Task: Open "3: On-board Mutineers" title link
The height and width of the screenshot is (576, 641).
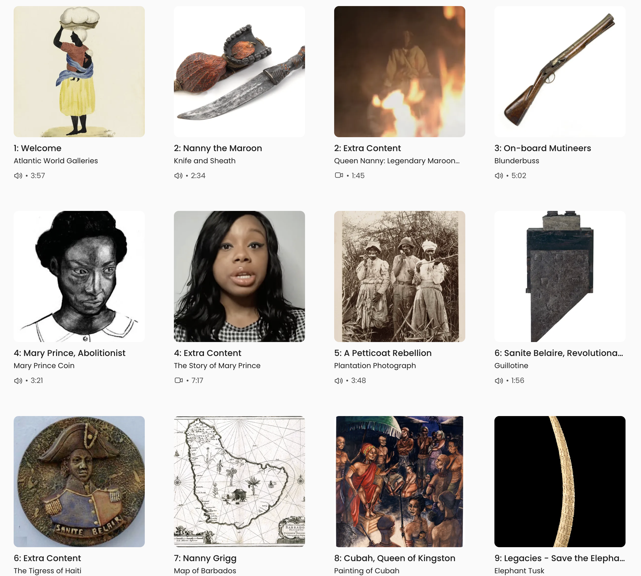Action: coord(543,148)
